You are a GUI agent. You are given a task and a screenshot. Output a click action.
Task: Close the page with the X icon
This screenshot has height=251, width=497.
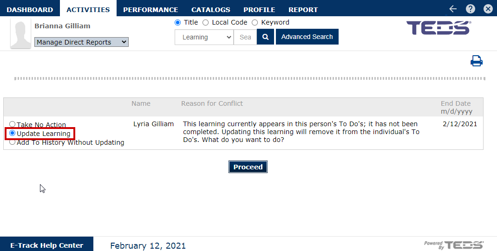tap(488, 9)
